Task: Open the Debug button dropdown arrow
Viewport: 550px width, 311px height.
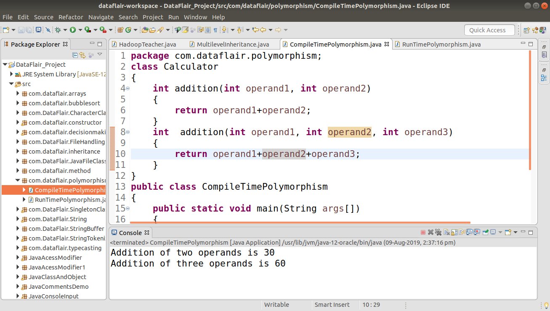Action: (x=65, y=30)
